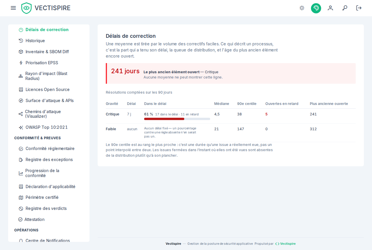
Task: Click the lightning icon for Priorisation EPSS
Action: coord(21,63)
